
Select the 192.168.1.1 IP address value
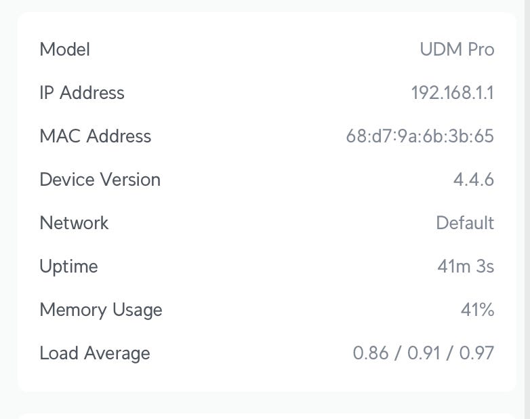click(452, 93)
